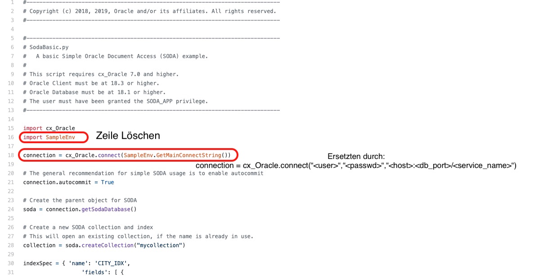Image resolution: width=534 pixels, height=276 pixels.
Task: Click the circled 'import SampleEnv' statement
Action: coord(49,137)
